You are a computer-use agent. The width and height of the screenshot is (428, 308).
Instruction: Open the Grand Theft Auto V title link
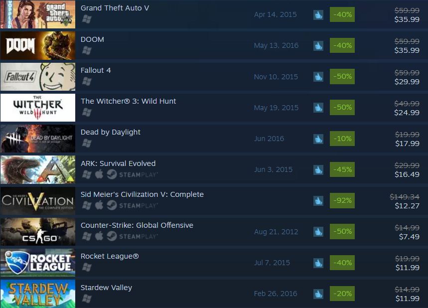(115, 8)
